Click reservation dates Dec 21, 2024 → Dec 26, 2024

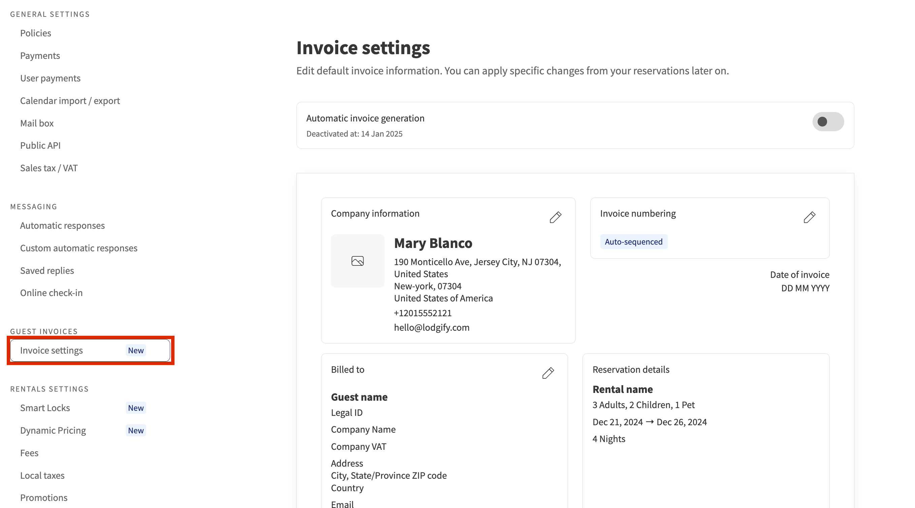click(x=649, y=422)
